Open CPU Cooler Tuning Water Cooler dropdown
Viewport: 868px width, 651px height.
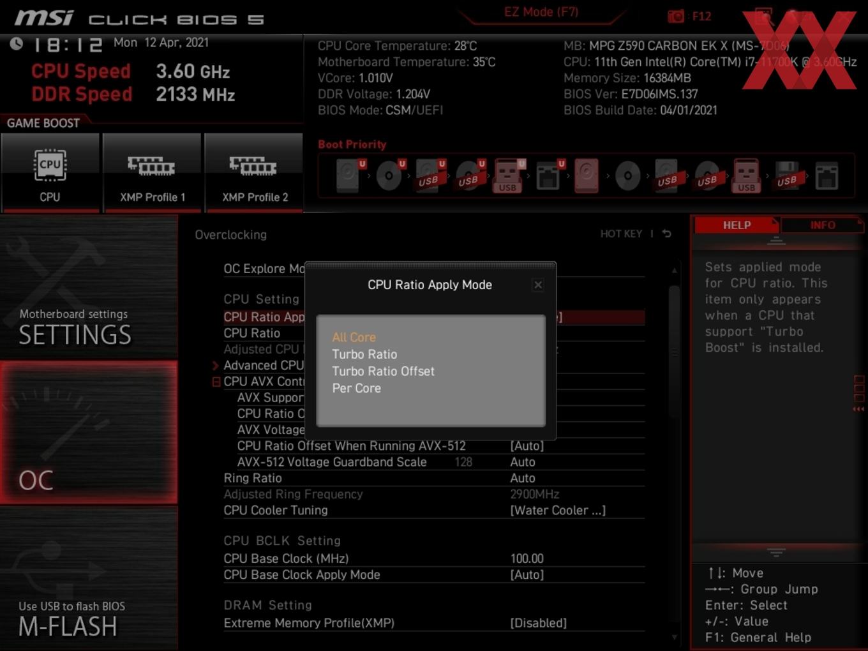558,510
